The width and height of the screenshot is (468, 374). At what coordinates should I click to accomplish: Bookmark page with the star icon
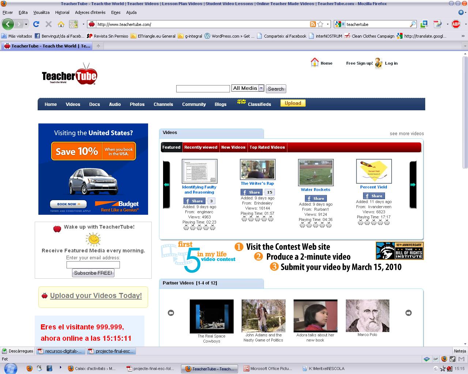(320, 24)
